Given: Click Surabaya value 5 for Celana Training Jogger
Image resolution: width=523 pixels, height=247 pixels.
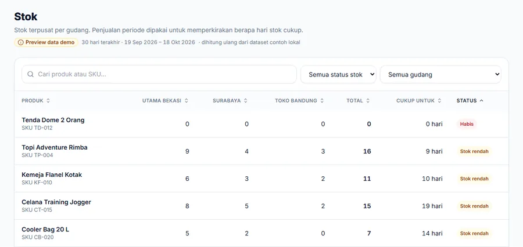Looking at the screenshot, I should click(246, 206).
